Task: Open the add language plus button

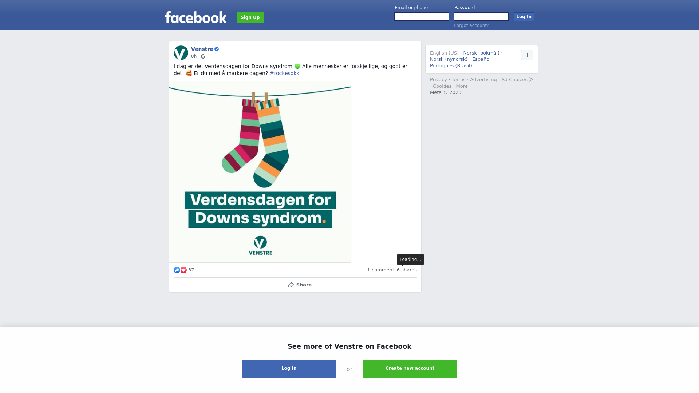Action: (x=527, y=55)
